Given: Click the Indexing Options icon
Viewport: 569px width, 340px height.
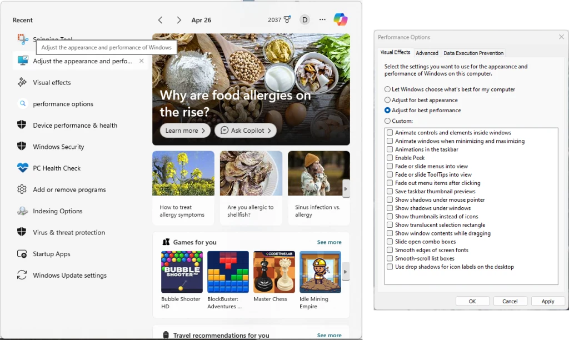Looking at the screenshot, I should 22,211.
